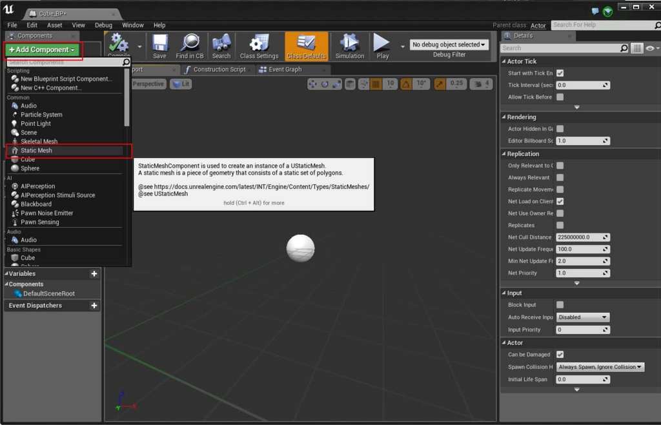Image resolution: width=661 pixels, height=425 pixels.
Task: Select the rotate gizmo viewport icon
Action: click(325, 84)
